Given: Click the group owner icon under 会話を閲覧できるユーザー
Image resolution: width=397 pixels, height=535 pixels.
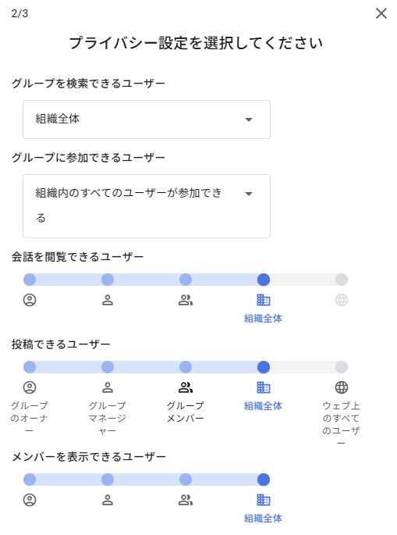Looking at the screenshot, I should (x=30, y=300).
